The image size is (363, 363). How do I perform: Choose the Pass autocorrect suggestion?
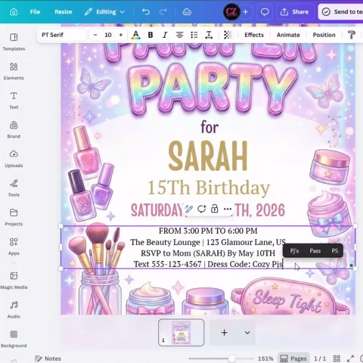click(315, 250)
